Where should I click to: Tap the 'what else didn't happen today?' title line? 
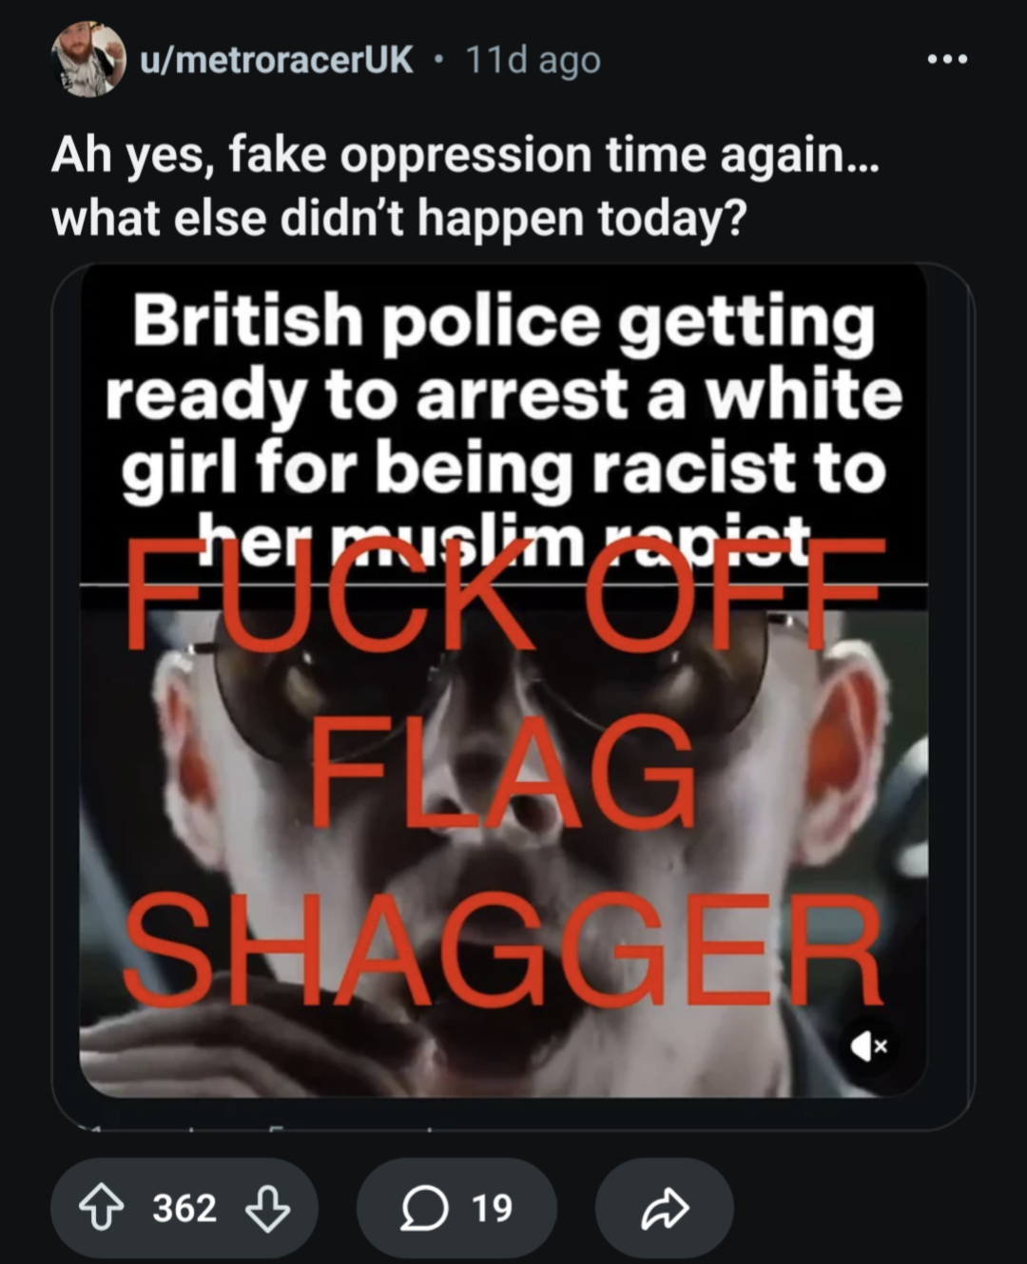[x=399, y=219]
